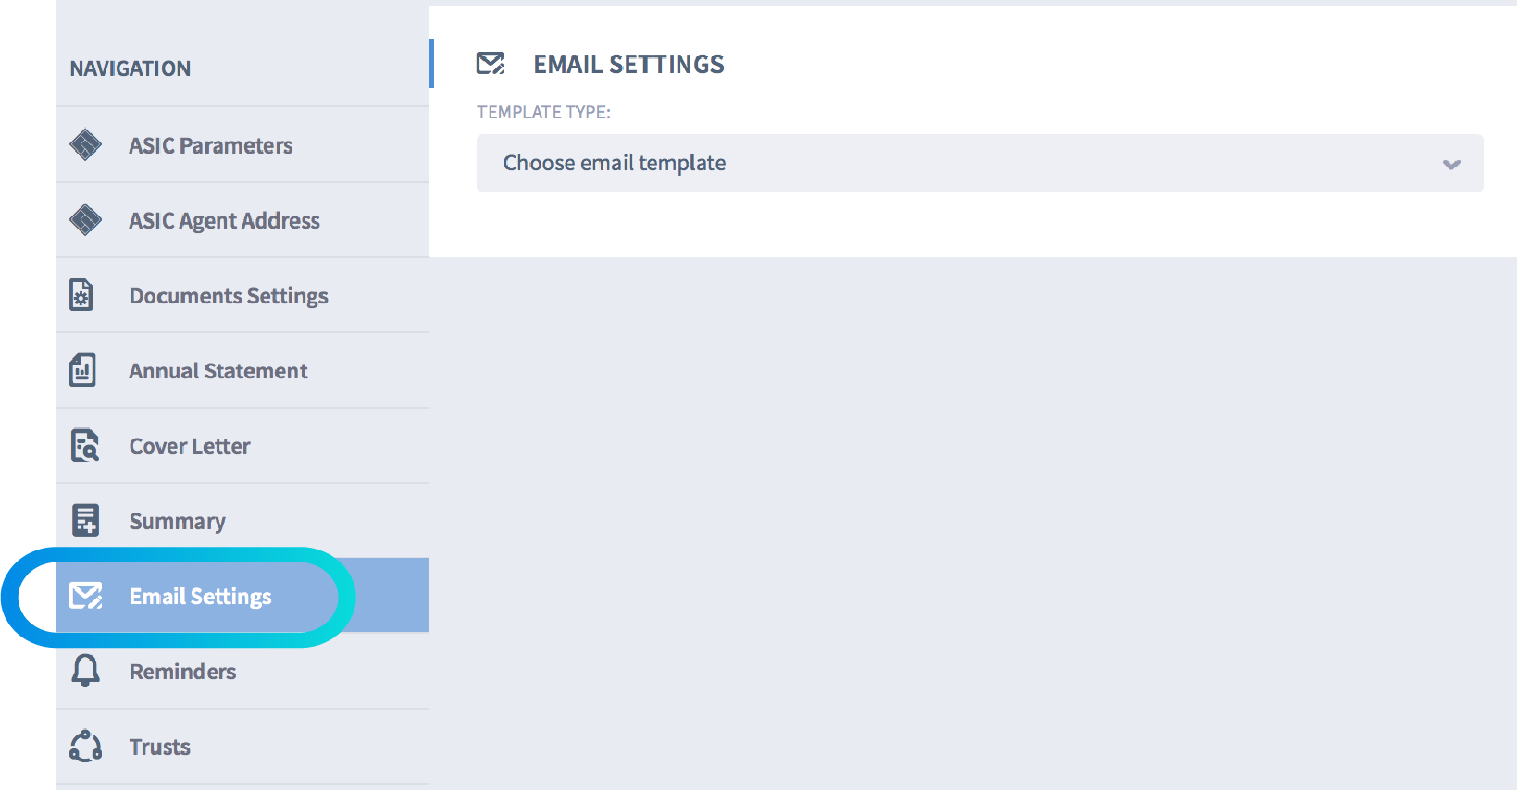Open the Summary navigation entry
Image resolution: width=1517 pixels, height=791 pixels.
tap(178, 521)
